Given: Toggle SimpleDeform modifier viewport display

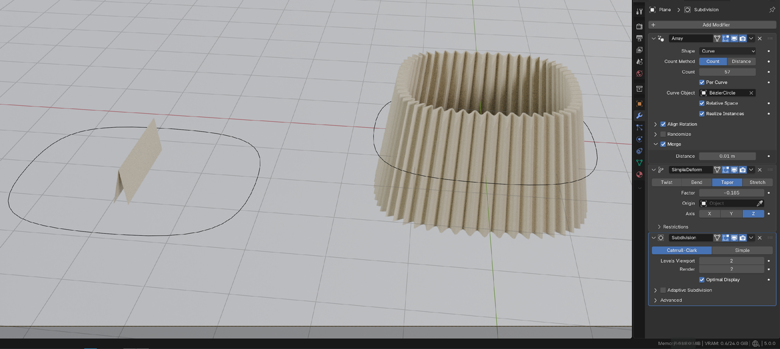Looking at the screenshot, I should (x=734, y=170).
